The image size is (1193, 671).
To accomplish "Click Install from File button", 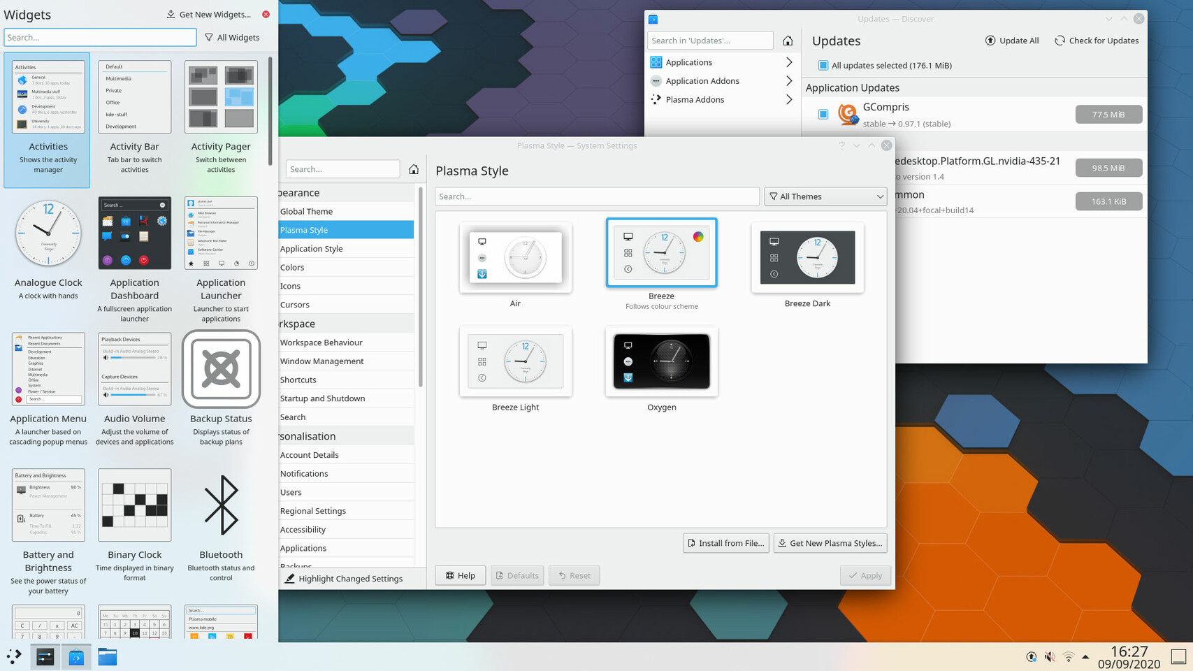I will click(x=725, y=543).
